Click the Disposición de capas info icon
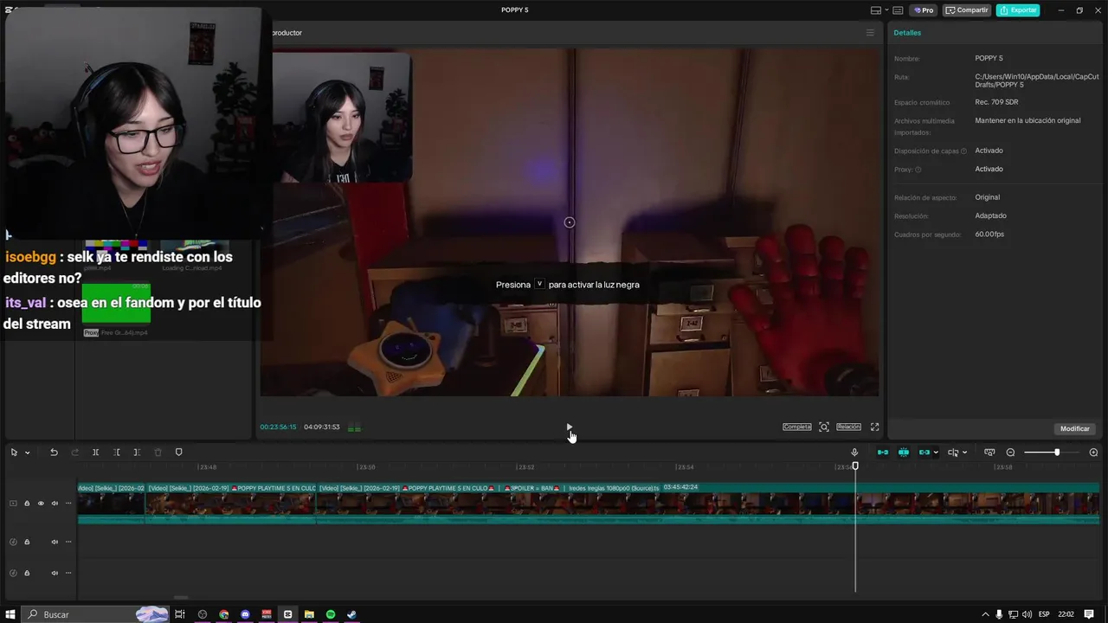 point(963,151)
